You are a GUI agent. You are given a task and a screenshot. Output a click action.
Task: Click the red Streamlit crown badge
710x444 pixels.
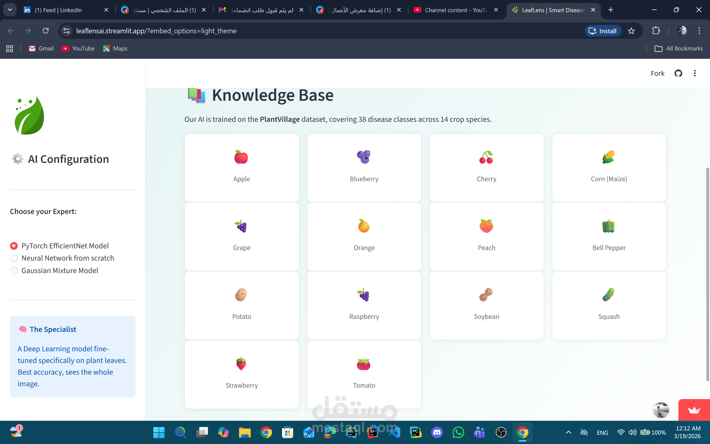pyautogui.click(x=694, y=410)
